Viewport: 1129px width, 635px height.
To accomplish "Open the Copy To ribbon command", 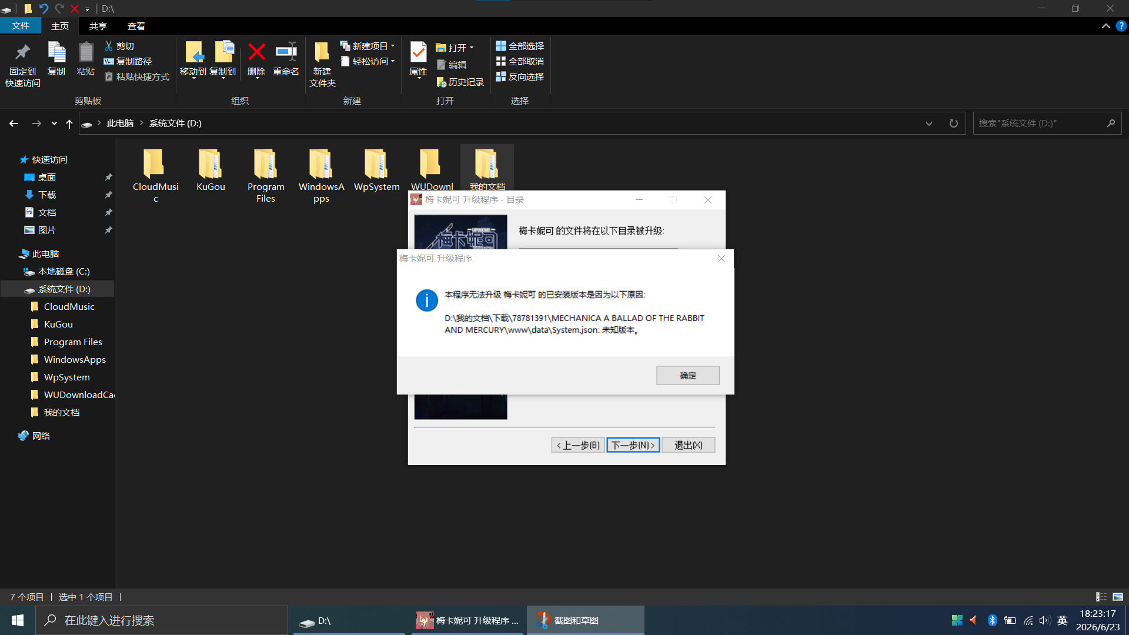I will pos(223,59).
